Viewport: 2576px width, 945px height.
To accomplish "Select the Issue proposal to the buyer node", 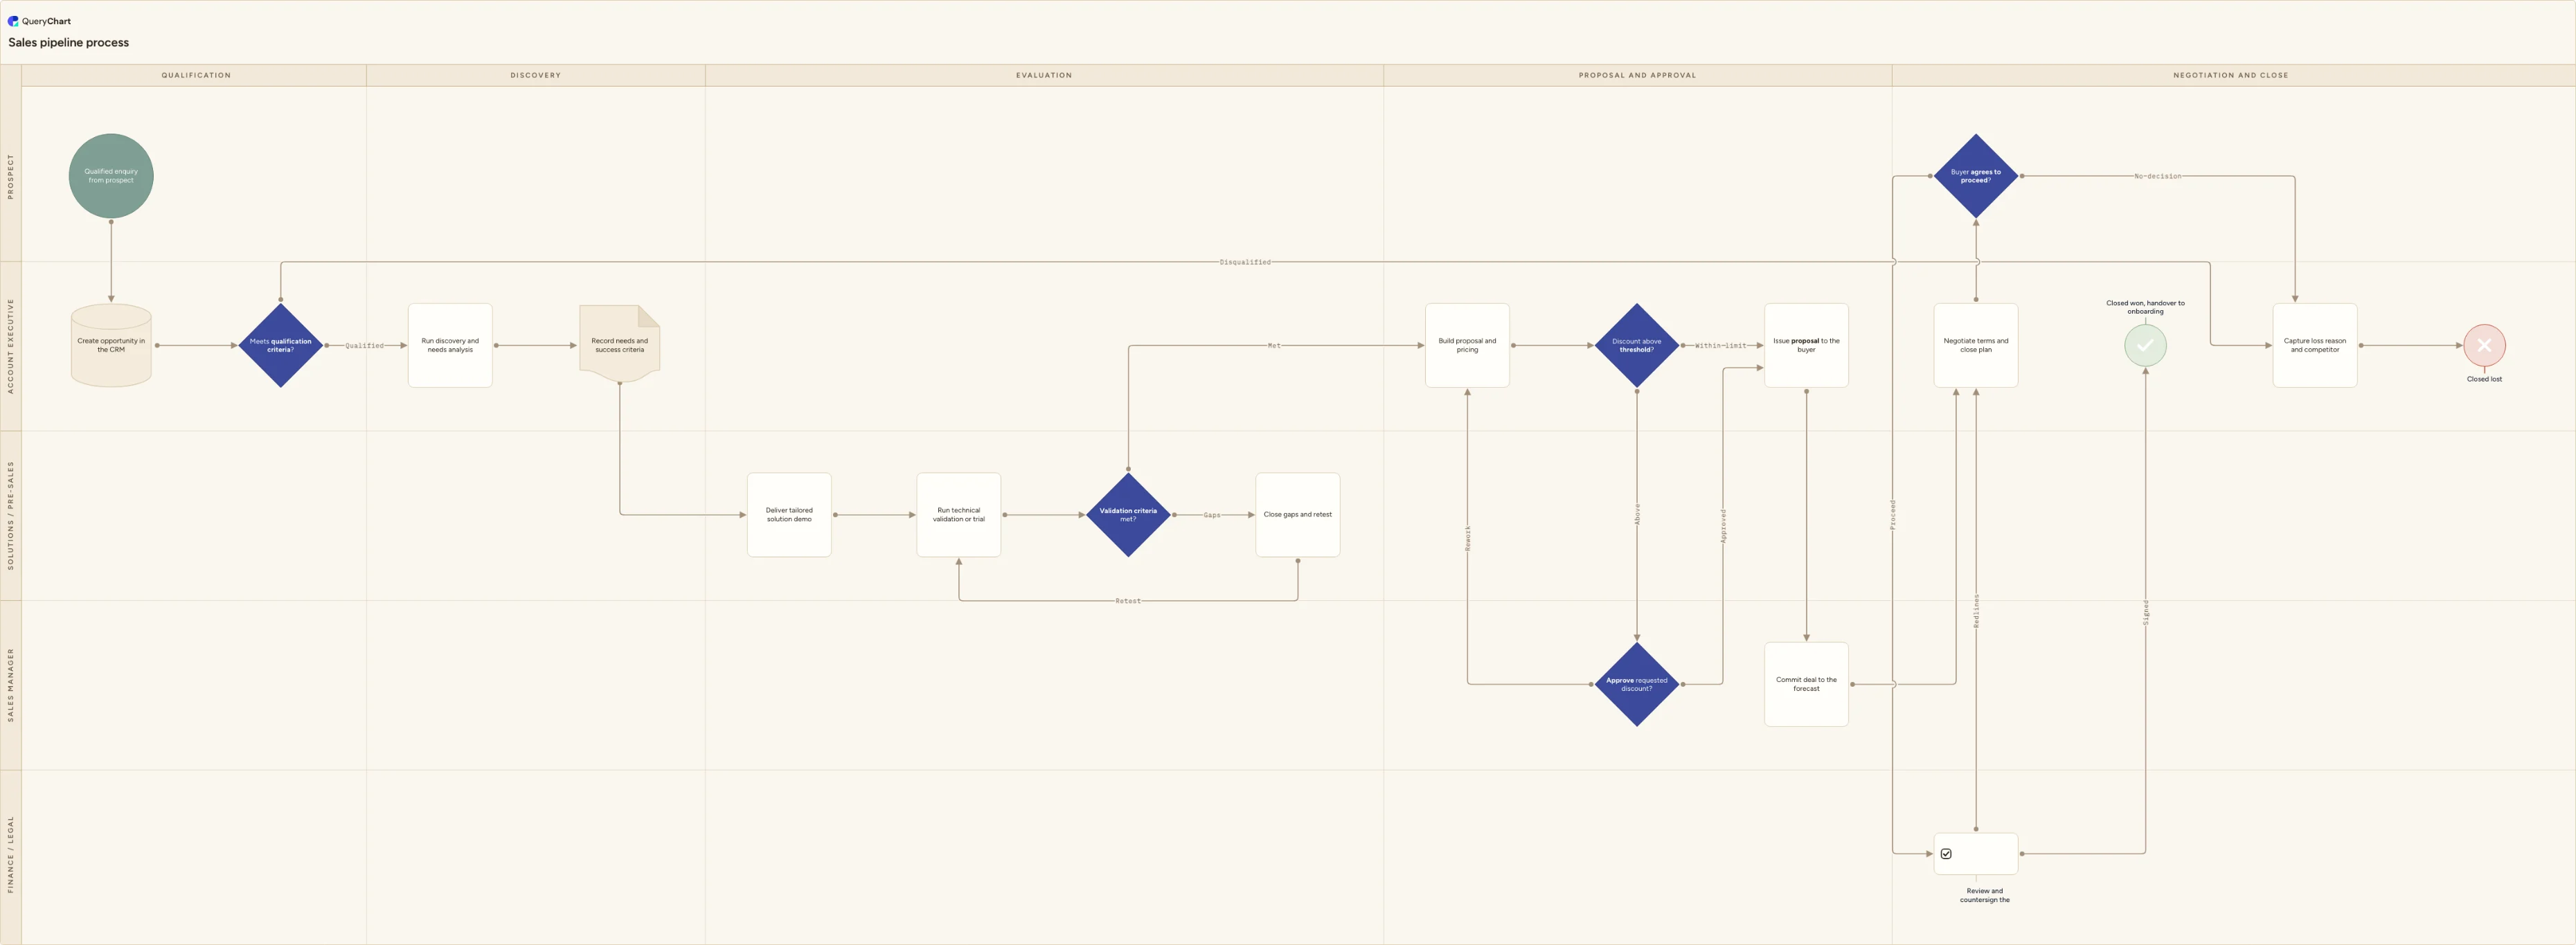I will (x=1806, y=345).
